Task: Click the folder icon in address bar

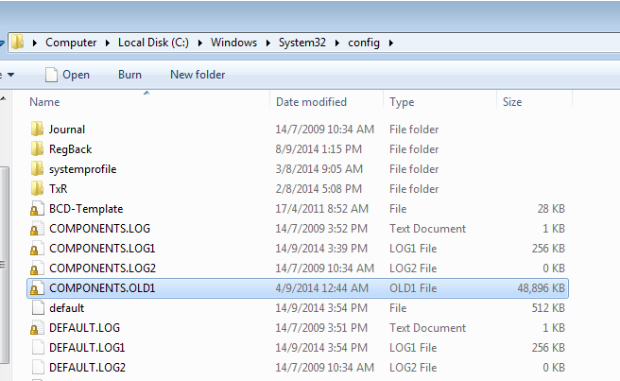Action: pos(17,42)
